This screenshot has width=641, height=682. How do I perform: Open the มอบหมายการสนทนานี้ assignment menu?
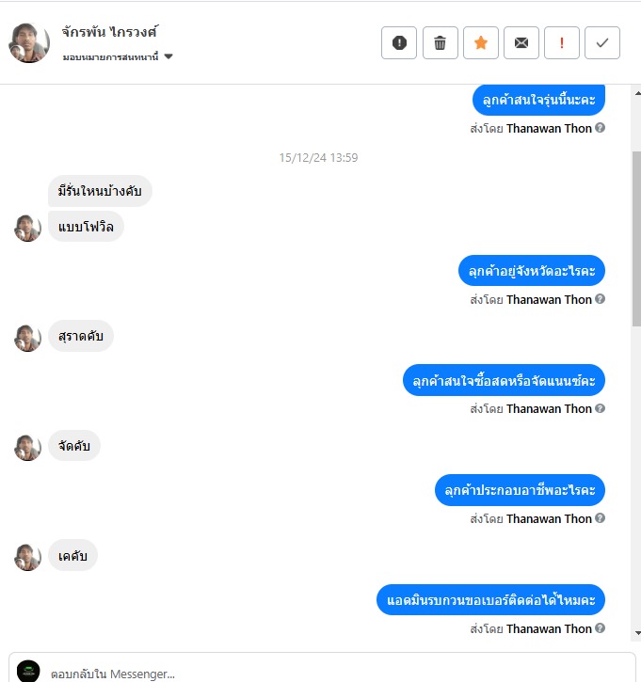click(110, 57)
